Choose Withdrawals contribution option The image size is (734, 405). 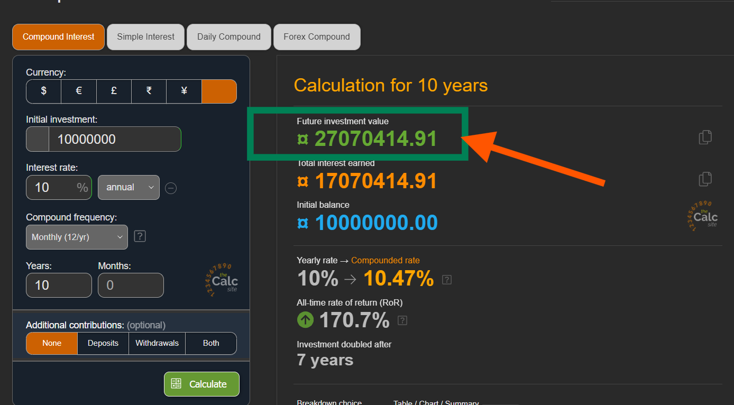click(157, 343)
